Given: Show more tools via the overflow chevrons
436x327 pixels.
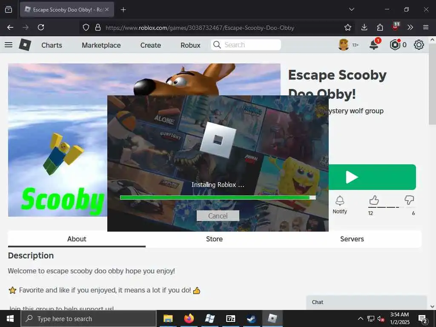Looking at the screenshot, I should click(x=410, y=27).
